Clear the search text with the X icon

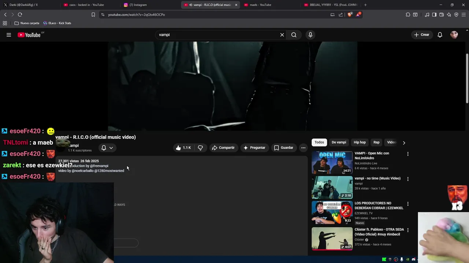[x=282, y=35]
